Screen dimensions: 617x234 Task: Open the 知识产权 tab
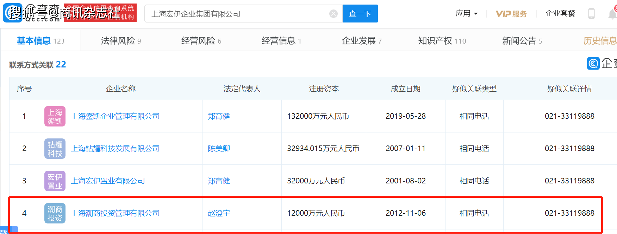[x=442, y=41]
